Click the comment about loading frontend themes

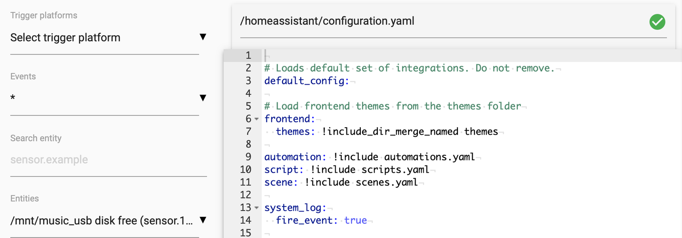point(393,106)
